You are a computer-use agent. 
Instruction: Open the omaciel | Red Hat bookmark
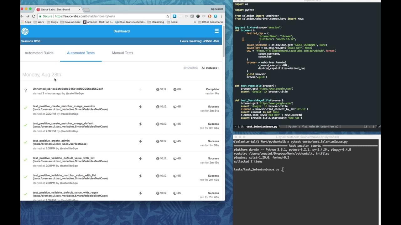(98, 22)
